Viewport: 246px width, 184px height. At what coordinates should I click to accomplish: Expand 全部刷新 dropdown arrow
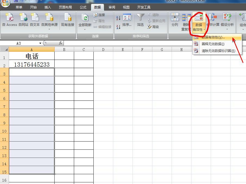point(85,29)
